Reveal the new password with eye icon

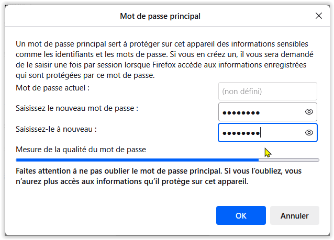click(x=309, y=112)
